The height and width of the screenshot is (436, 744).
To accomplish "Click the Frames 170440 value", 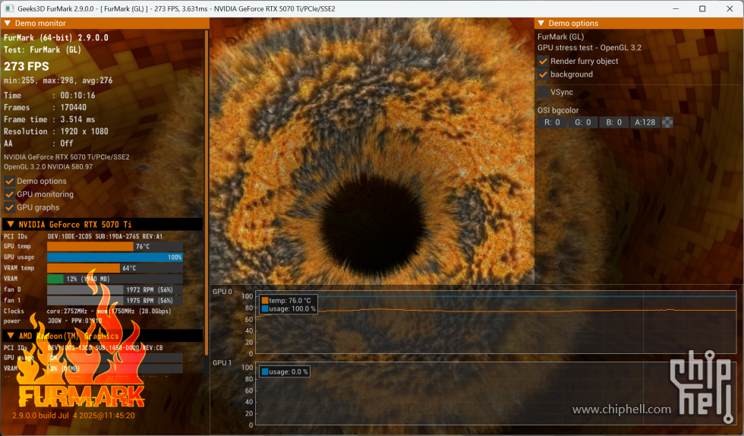I will click(x=74, y=107).
